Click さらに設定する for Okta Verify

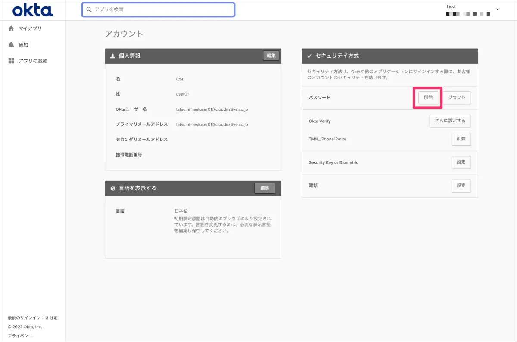[x=450, y=121]
